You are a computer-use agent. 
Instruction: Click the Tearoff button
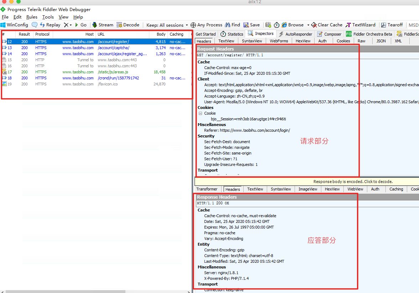click(x=392, y=25)
